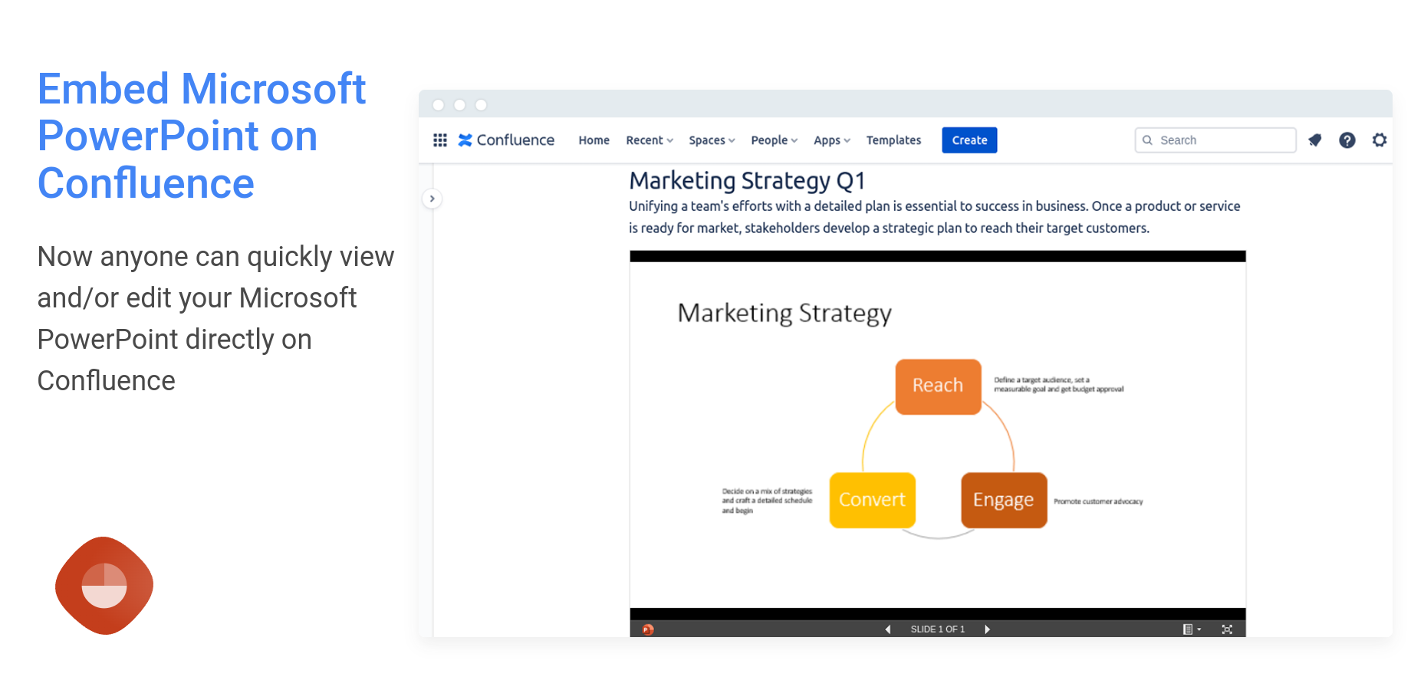Click the Embed Microsoft PowerPoint on Confluence heading
This screenshot has height=690, width=1411.
click(202, 136)
